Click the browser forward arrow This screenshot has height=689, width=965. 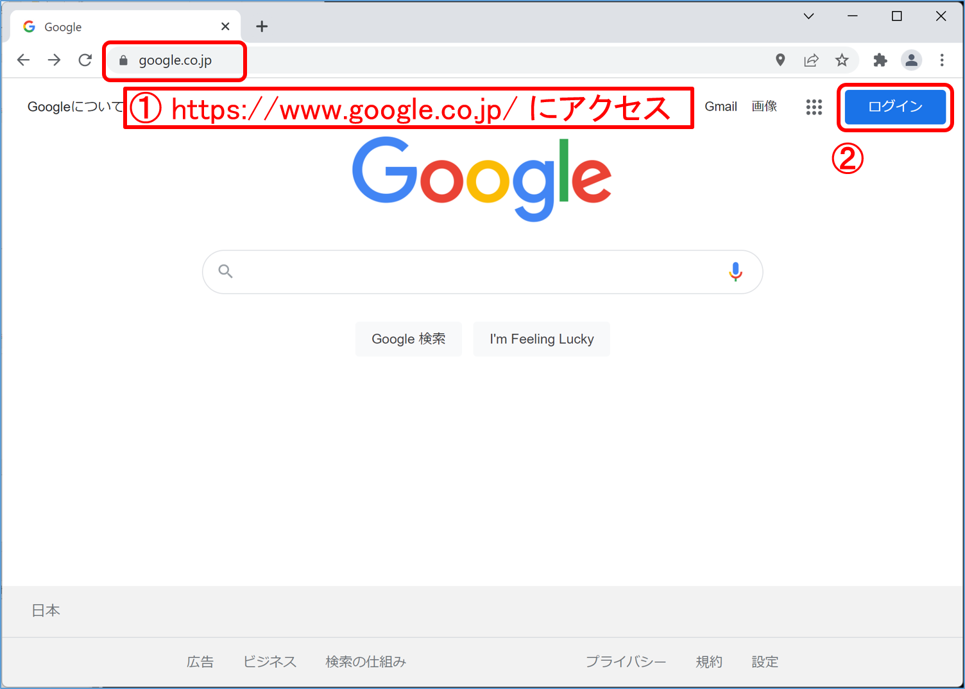(54, 60)
